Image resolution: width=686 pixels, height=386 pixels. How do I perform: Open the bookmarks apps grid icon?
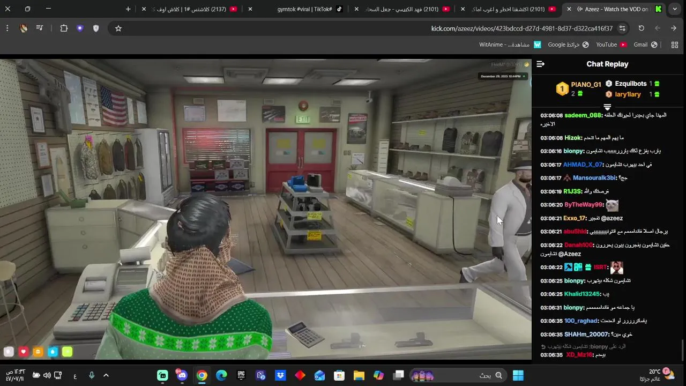tap(675, 44)
